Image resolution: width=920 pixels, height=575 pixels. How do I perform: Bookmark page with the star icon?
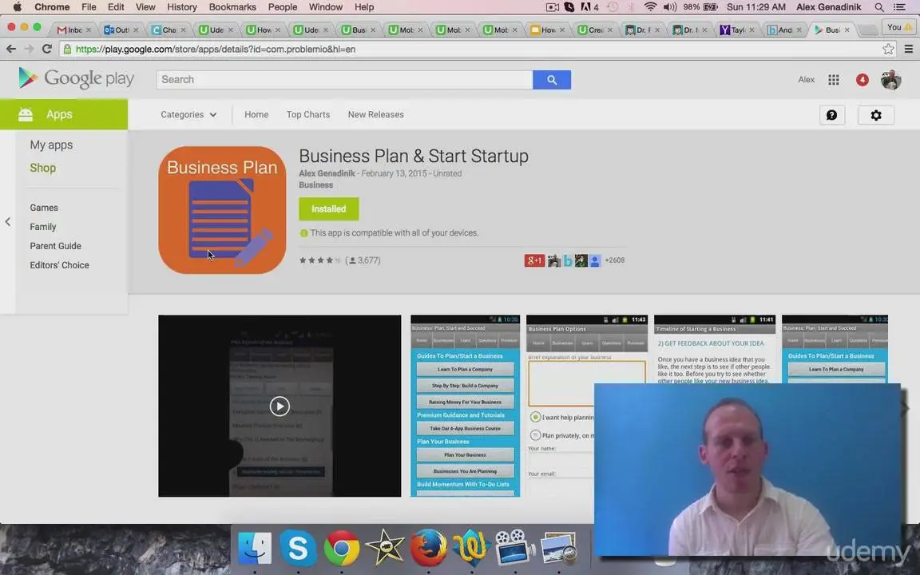click(888, 50)
